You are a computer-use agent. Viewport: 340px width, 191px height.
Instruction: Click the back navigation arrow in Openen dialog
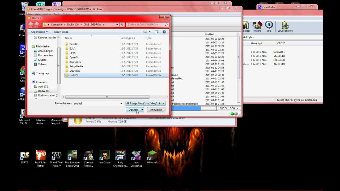click(x=31, y=25)
